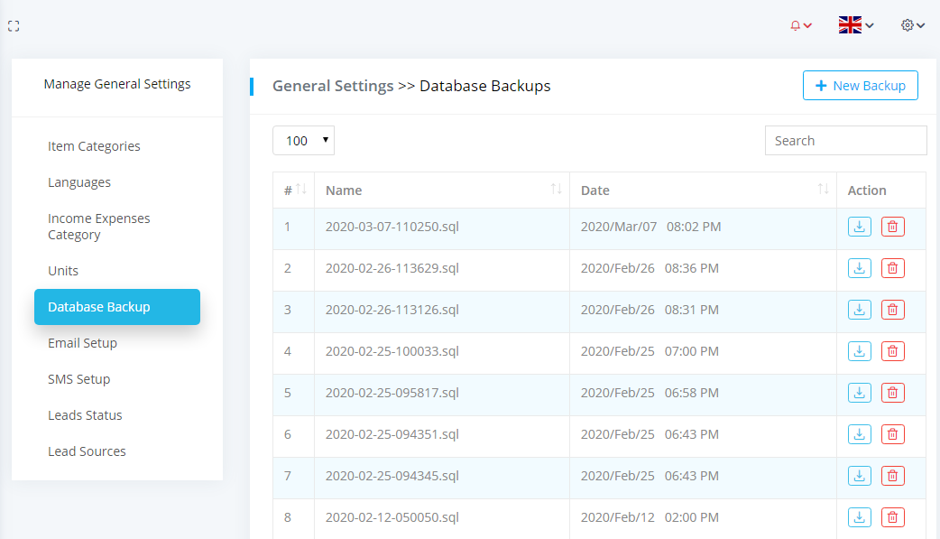Delete the 2020-03-07-110250.sql backup
This screenshot has width=940, height=539.
892,227
